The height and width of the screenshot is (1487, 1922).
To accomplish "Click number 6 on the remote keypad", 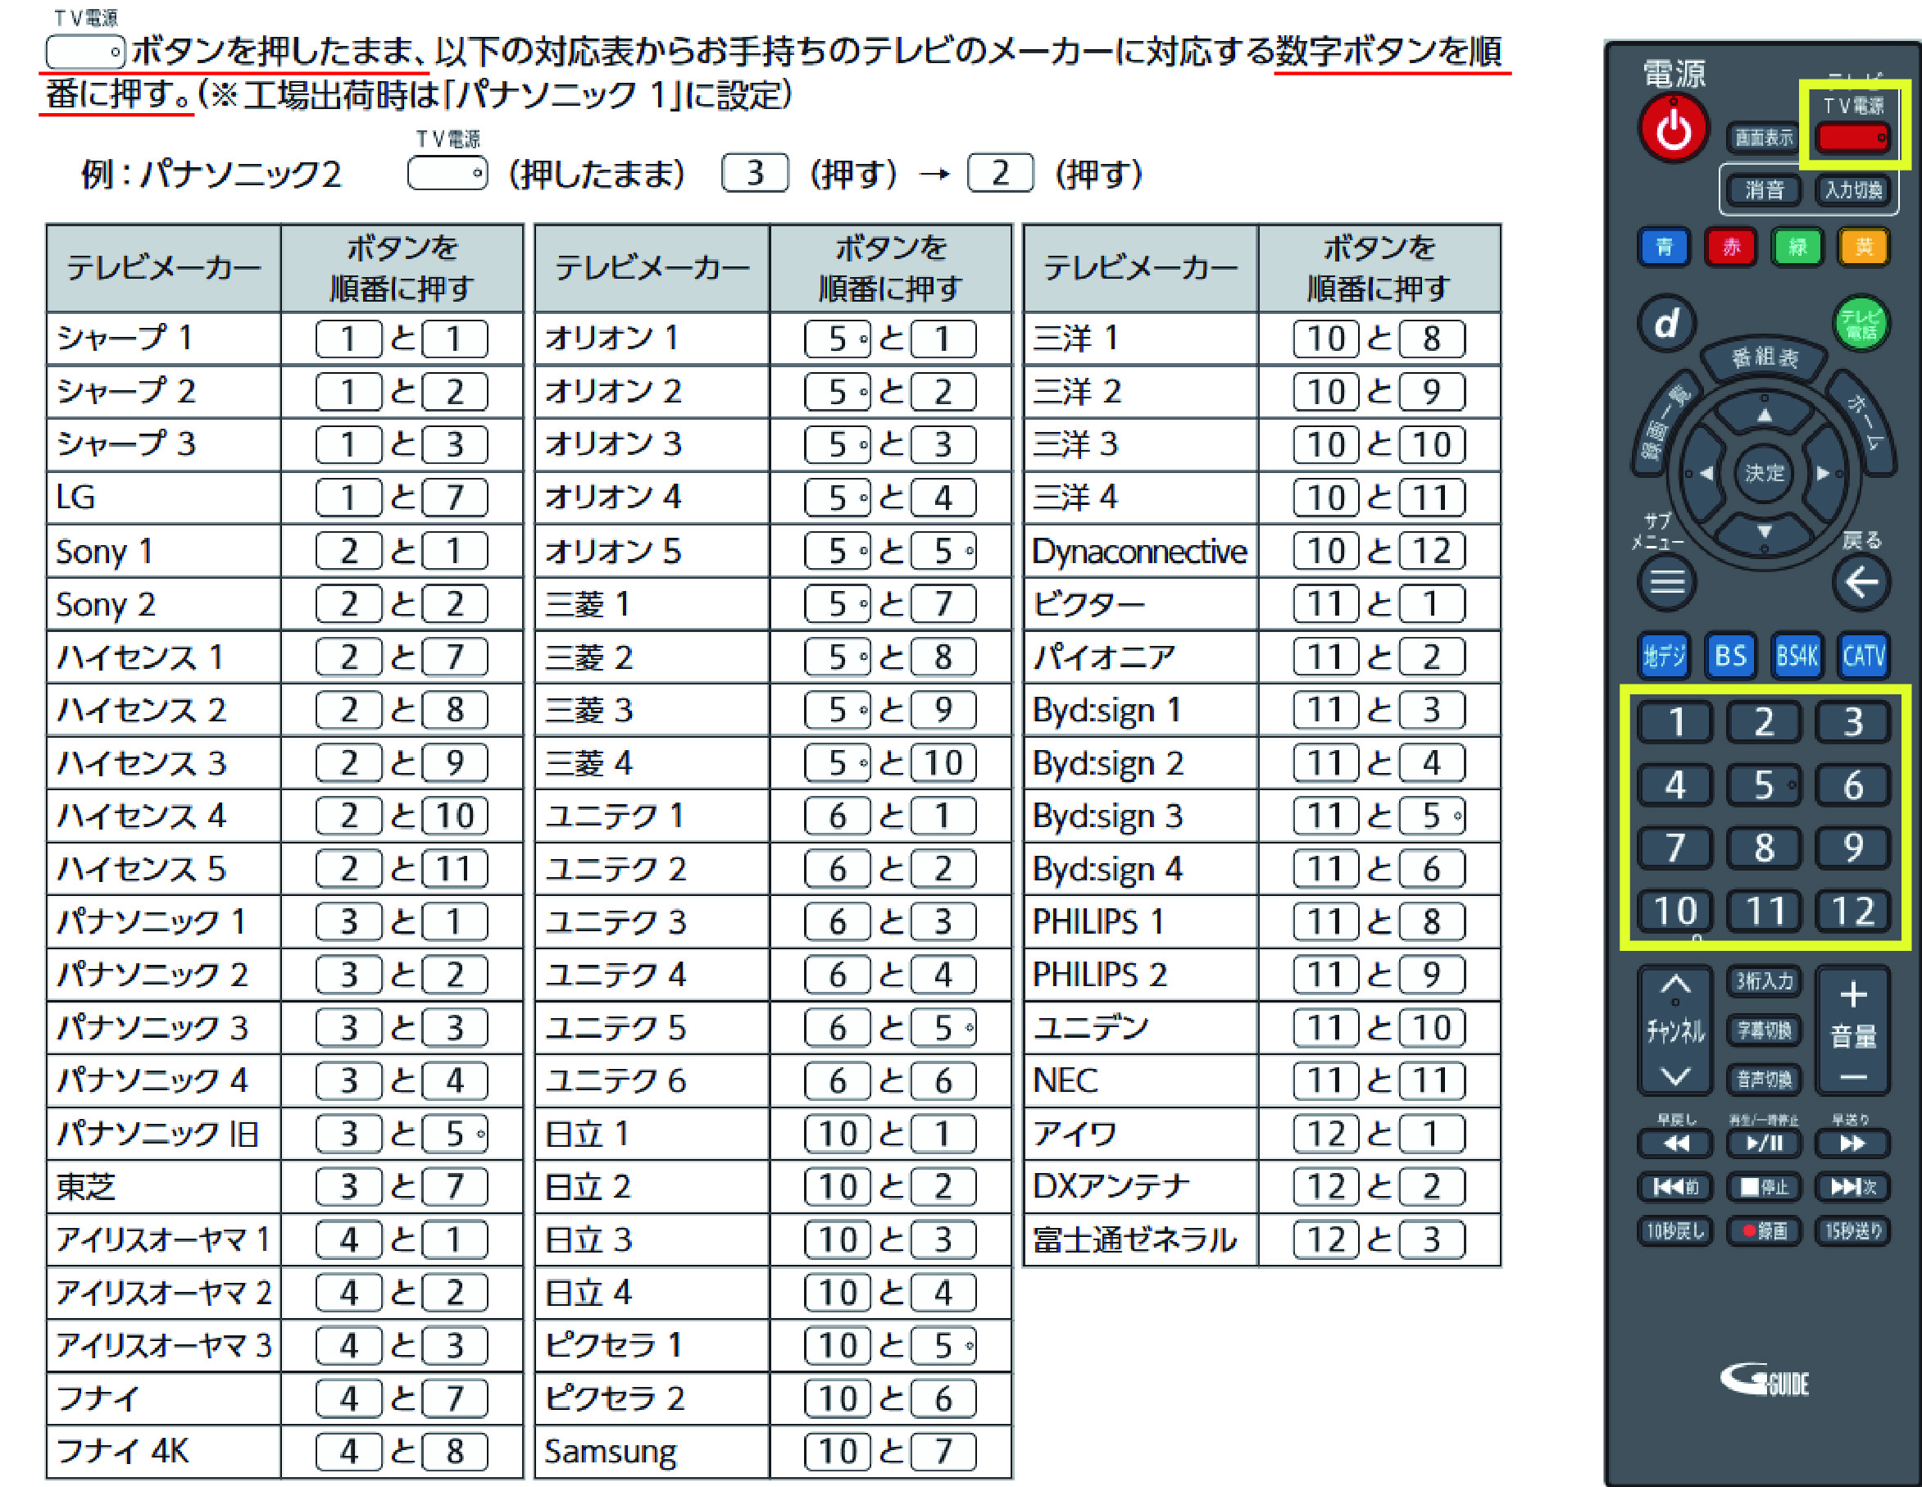I will [x=1853, y=784].
